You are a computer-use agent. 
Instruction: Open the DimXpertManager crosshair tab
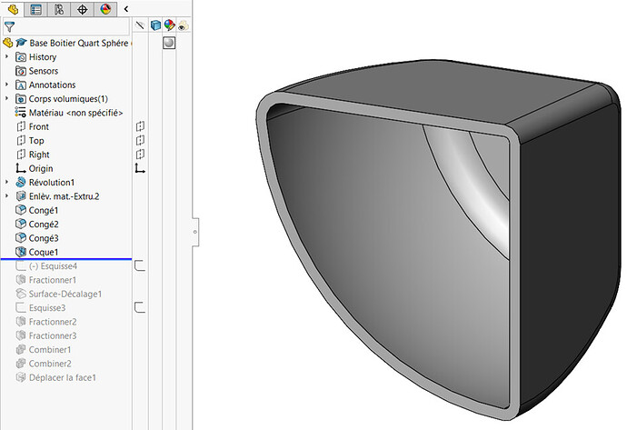83,9
